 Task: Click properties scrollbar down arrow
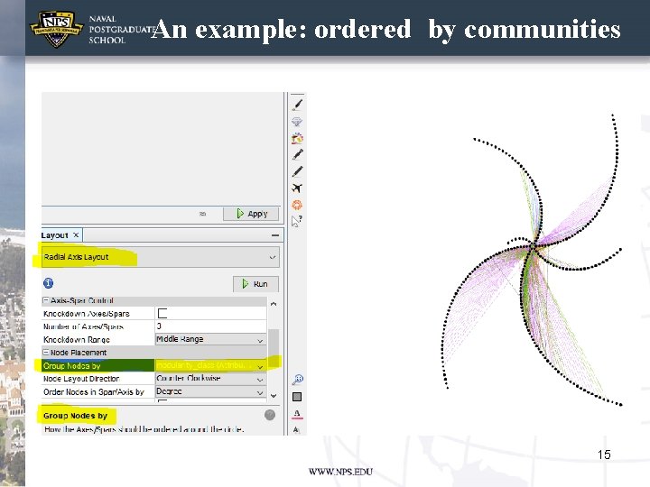tap(274, 396)
